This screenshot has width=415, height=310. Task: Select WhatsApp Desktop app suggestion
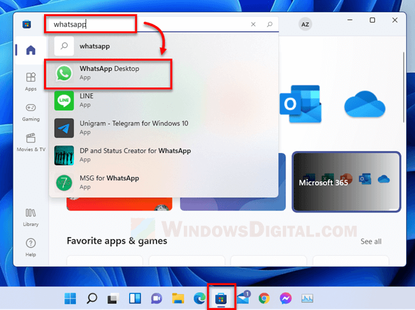click(163, 73)
